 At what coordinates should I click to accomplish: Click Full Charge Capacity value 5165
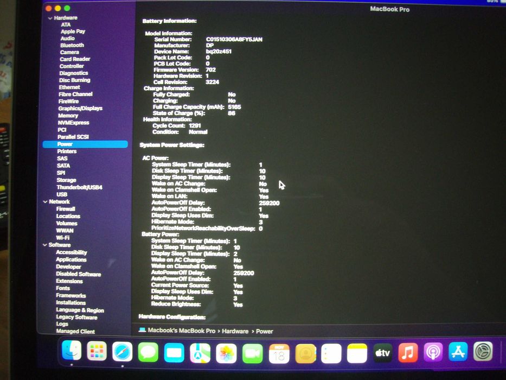click(x=234, y=107)
